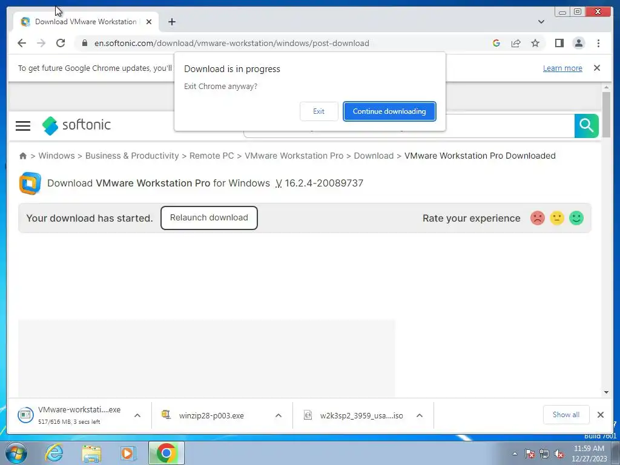The height and width of the screenshot is (465, 620).
Task: Open the network tray icon
Action: [544, 453]
